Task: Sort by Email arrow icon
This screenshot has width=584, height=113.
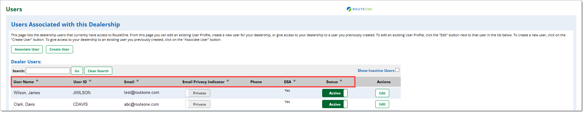Action: pyautogui.click(x=137, y=80)
